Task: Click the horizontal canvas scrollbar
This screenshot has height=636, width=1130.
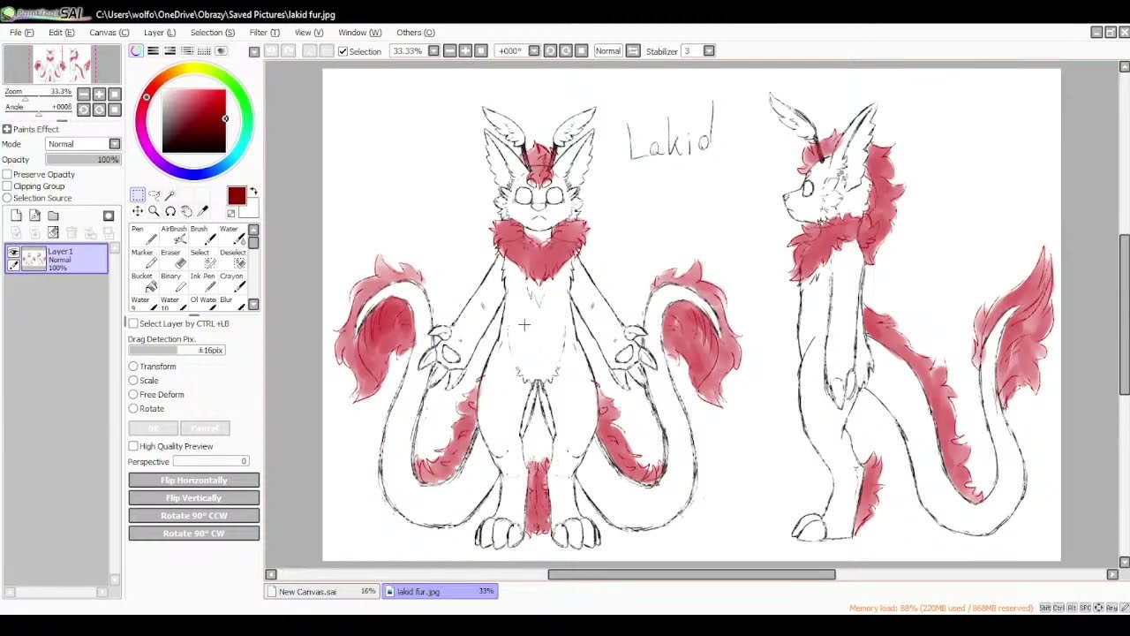Action: coord(691,574)
